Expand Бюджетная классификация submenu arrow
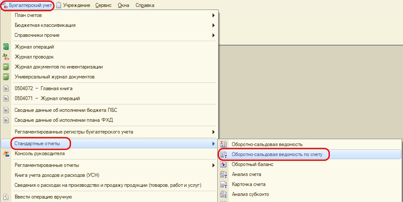Screen dimensions: 403x202 (213, 25)
